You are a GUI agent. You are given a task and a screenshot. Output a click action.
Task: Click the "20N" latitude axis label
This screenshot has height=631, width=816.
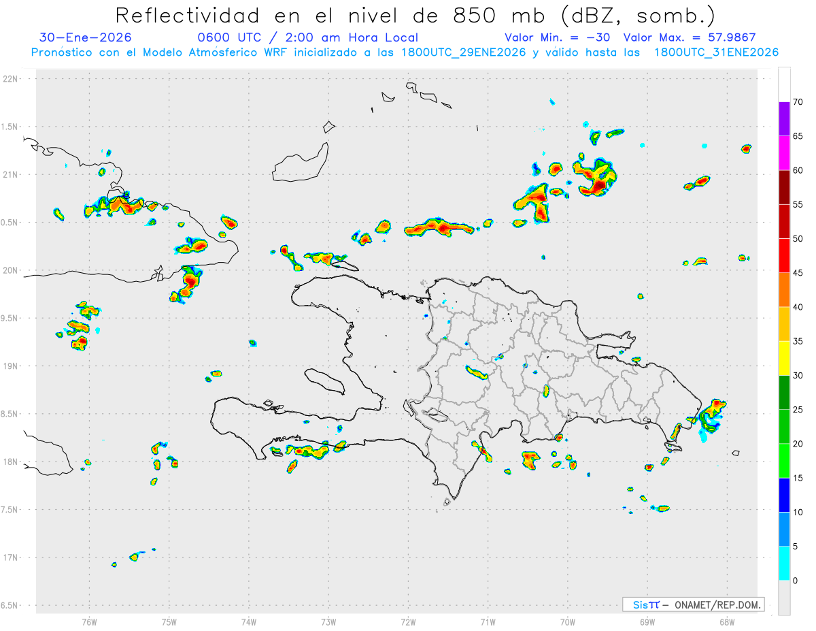11,270
